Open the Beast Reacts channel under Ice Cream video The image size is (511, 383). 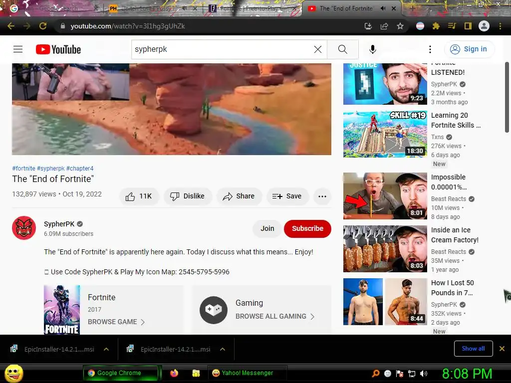pos(449,252)
